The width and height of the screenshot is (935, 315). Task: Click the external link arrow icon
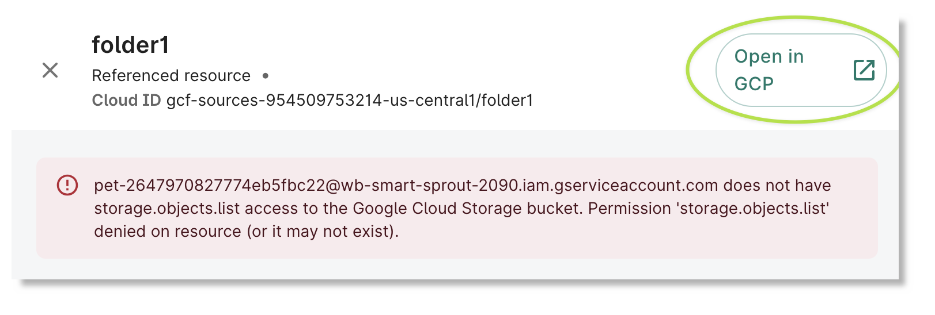click(x=864, y=70)
